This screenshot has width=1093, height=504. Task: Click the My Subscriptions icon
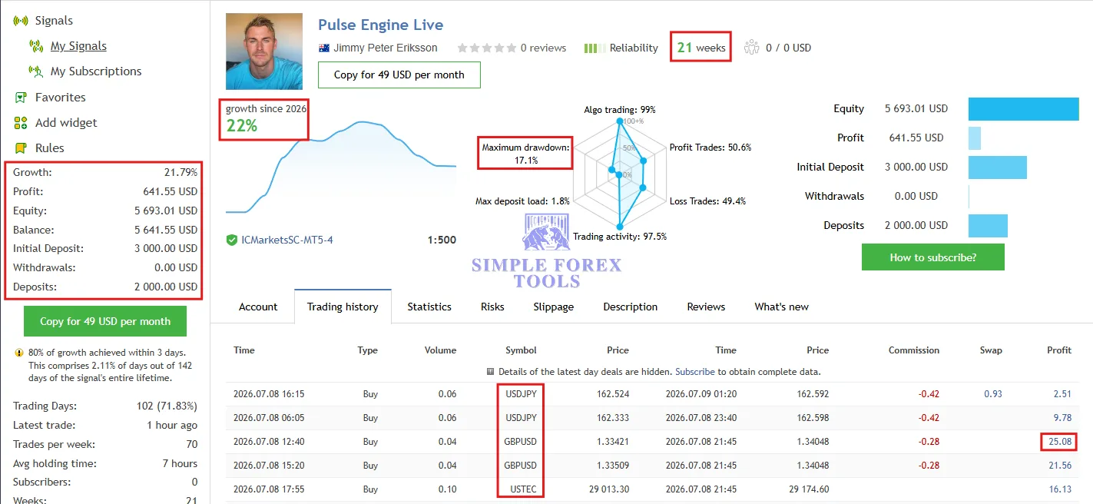coord(36,71)
